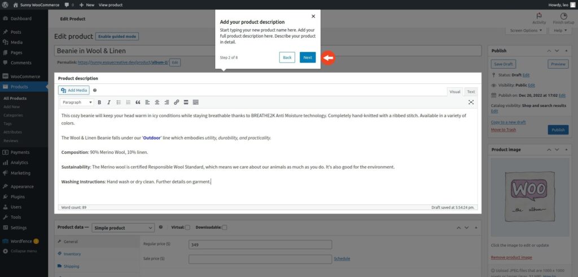The image size is (578, 277).
Task: Collapse the admin sidebar menu
Action: pyautogui.click(x=20, y=251)
